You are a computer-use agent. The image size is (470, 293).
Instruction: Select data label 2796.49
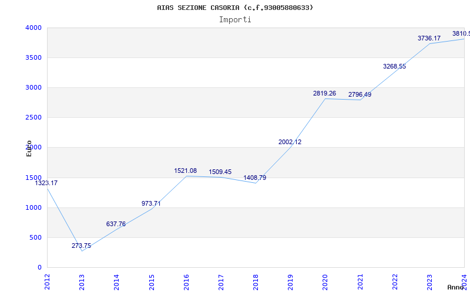tap(360, 94)
